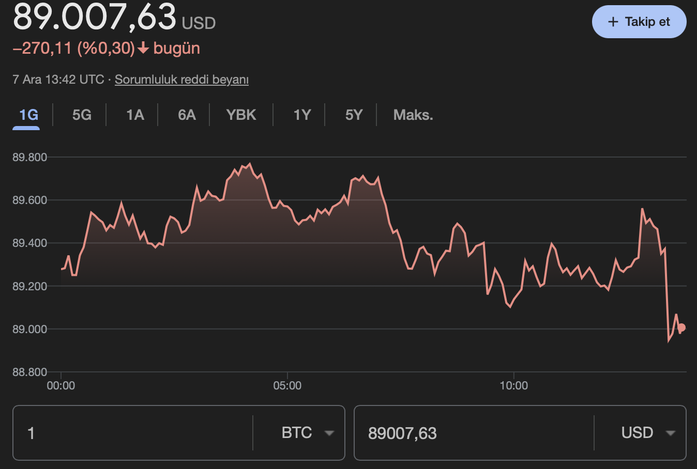Switch to the 1Y chart view
697x469 pixels.
pyautogui.click(x=301, y=115)
